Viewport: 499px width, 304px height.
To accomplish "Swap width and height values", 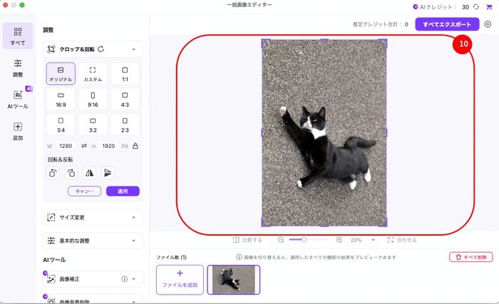I will click(84, 146).
